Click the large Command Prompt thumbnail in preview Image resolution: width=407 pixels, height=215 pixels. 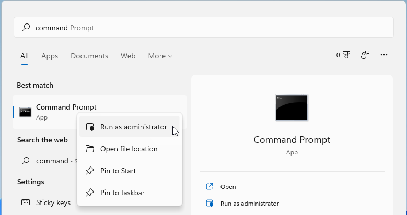coord(292,107)
